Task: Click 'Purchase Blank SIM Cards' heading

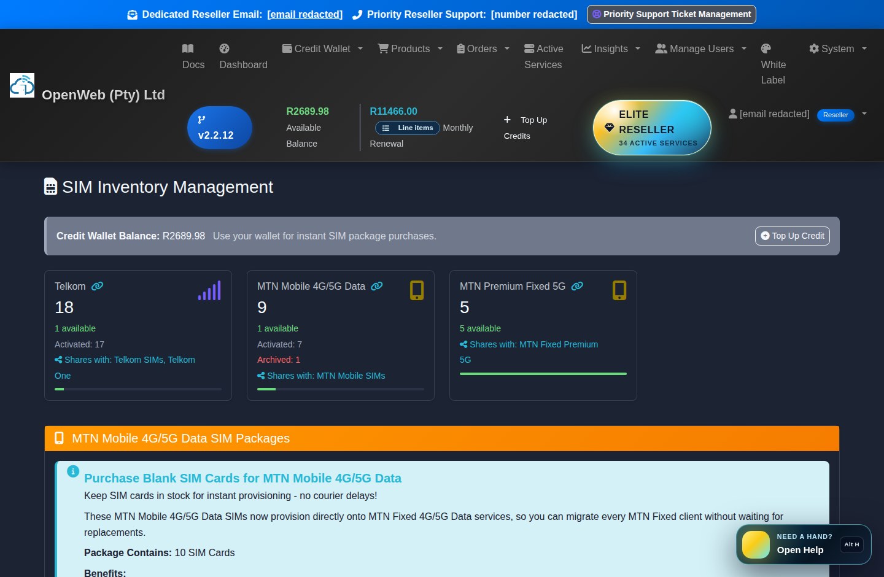Action: tap(242, 478)
